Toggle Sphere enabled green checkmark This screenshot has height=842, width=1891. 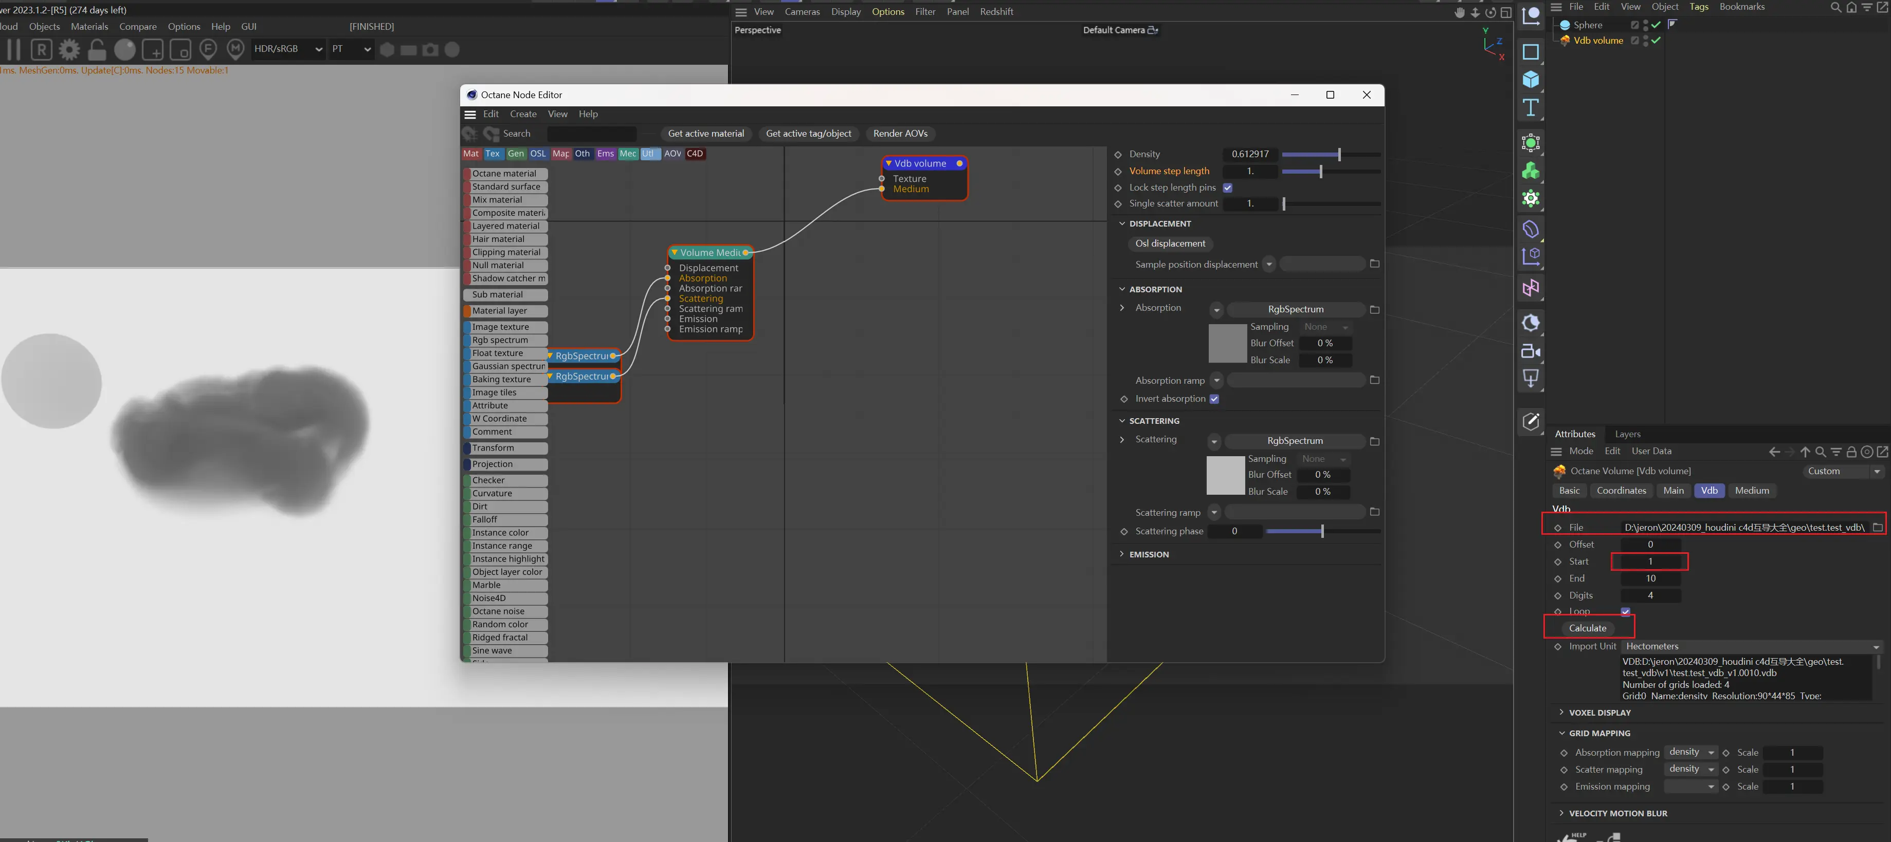point(1656,25)
